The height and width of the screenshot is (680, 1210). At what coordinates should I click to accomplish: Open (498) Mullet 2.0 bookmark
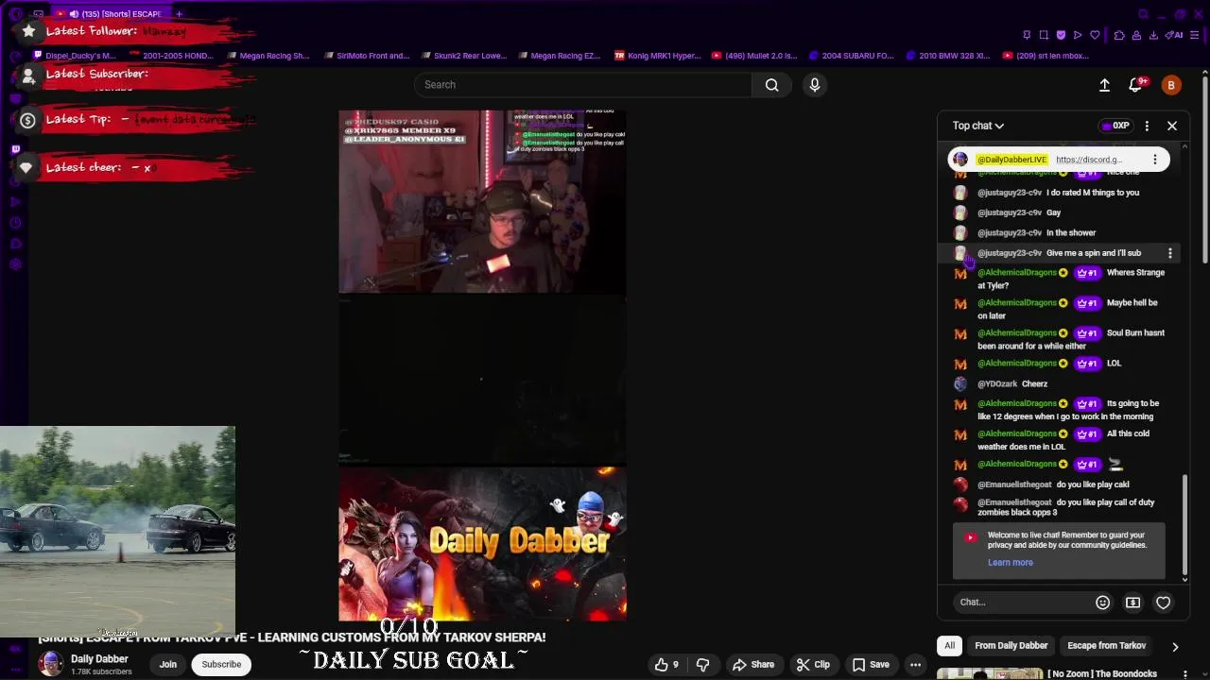coord(754,56)
